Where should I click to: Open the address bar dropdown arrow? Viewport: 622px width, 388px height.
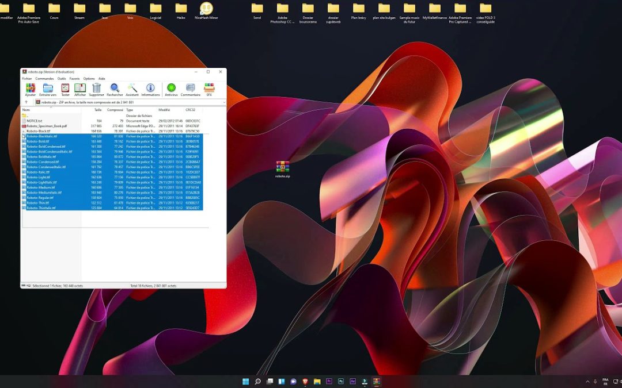[x=223, y=102]
